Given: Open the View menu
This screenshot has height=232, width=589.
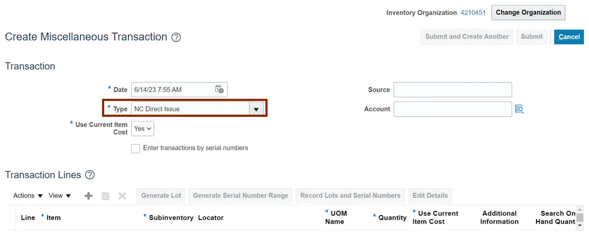Looking at the screenshot, I should tap(59, 196).
